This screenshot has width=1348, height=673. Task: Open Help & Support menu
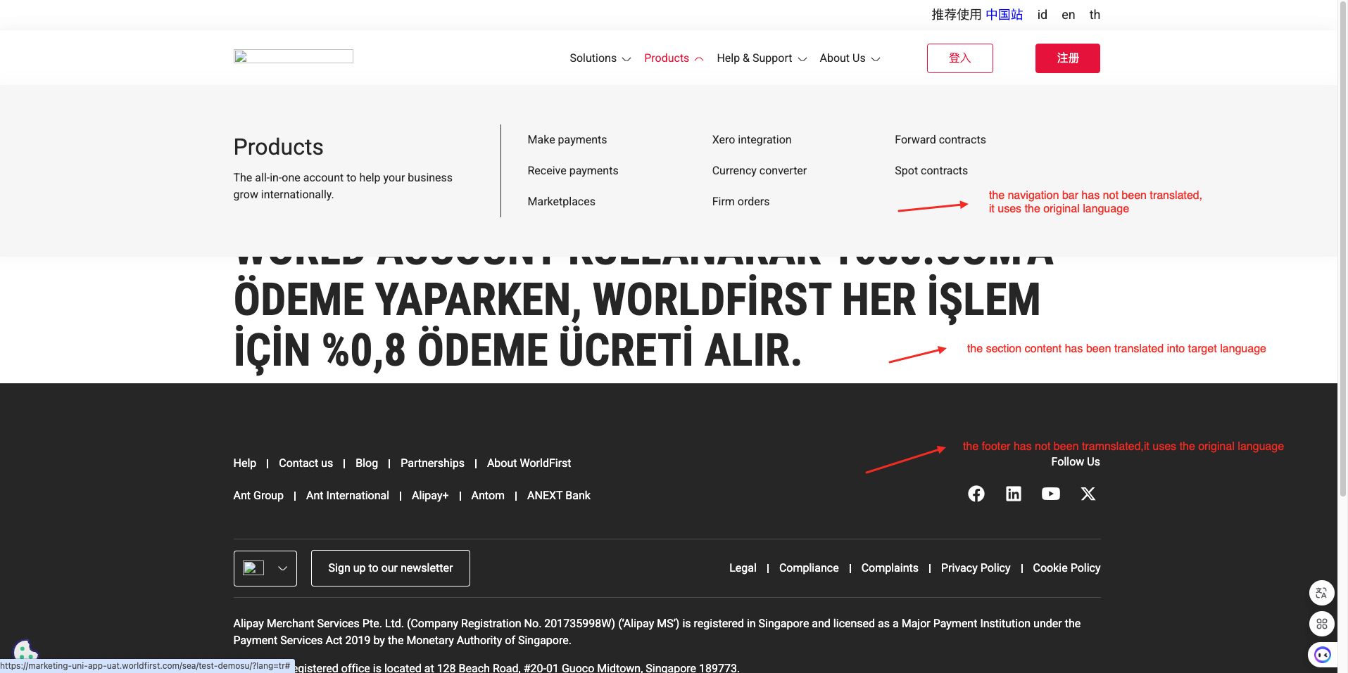761,58
